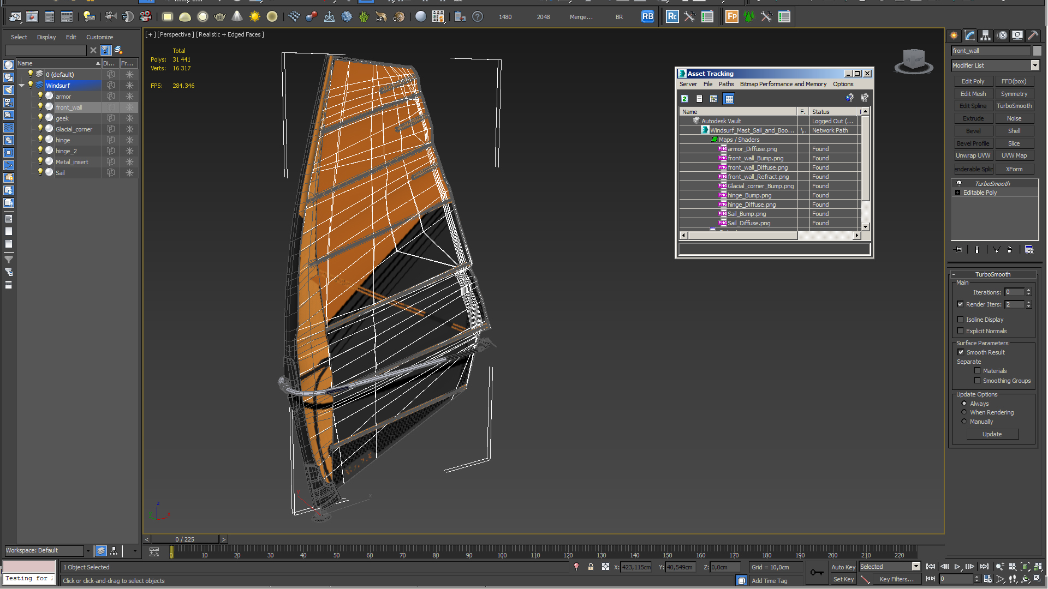Click the hair and fur HF icon
This screenshot has width=1048, height=589.
[x=382, y=17]
